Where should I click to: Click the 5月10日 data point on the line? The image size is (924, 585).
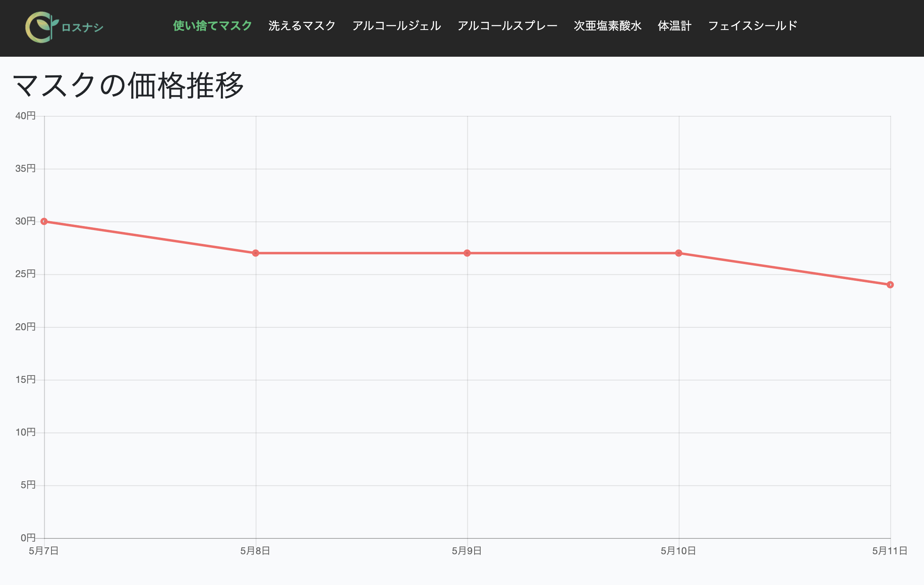[x=679, y=253]
